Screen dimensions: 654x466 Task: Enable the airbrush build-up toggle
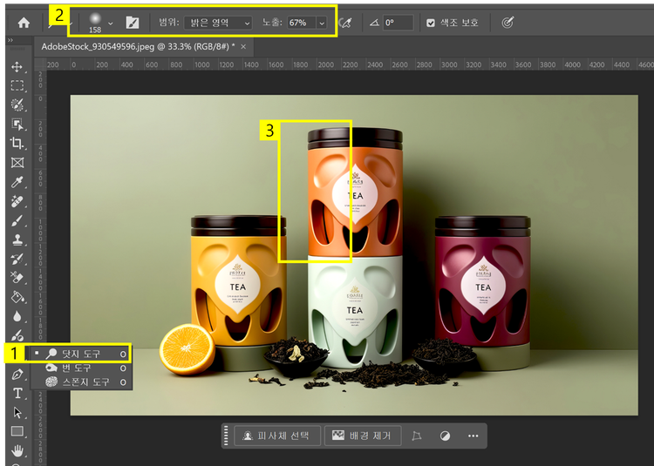346,23
